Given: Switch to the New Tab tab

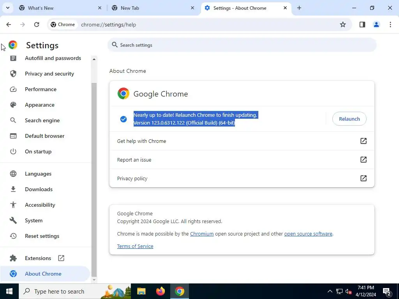Looking at the screenshot, I should coord(153,8).
